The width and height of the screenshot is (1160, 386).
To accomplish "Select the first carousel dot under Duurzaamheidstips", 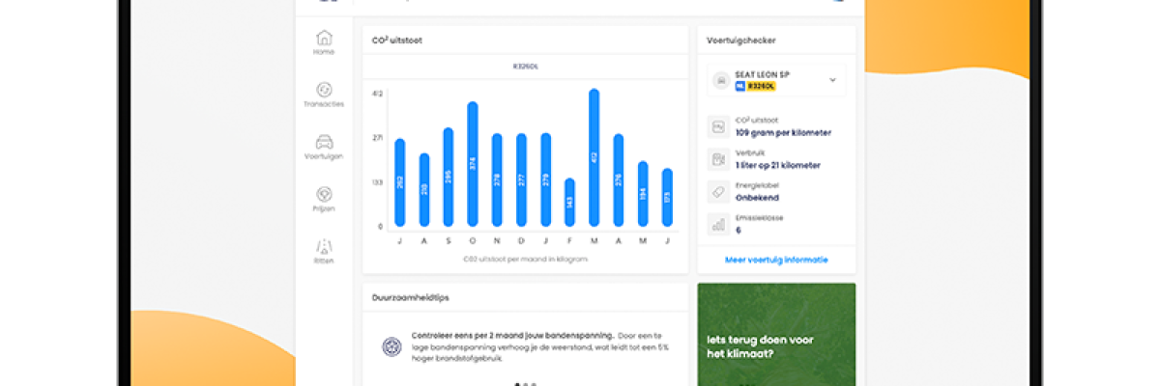I will point(516,384).
